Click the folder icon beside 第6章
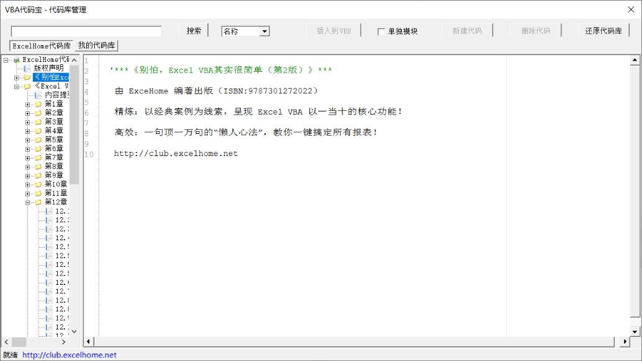The image size is (642, 361). pos(38,149)
